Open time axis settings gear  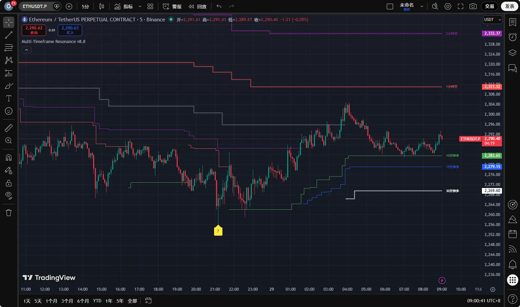(x=493, y=289)
